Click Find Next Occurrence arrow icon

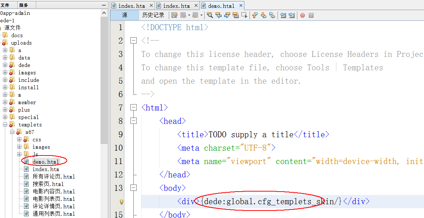(x=227, y=15)
